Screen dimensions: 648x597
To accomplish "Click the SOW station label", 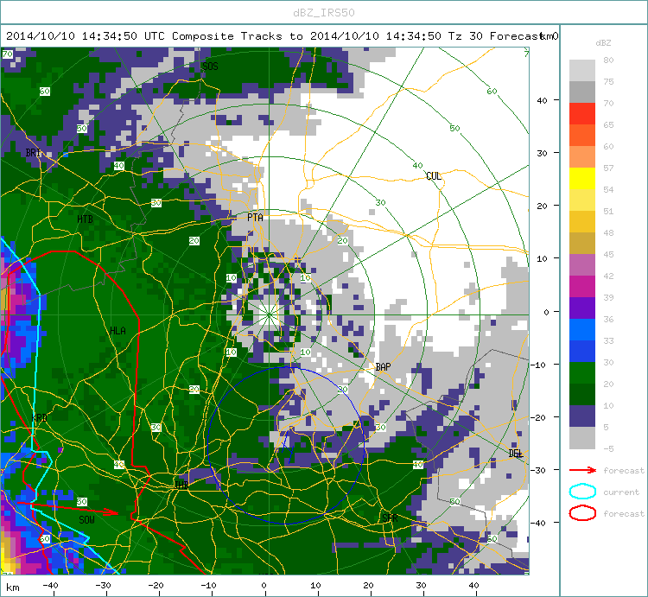I will [x=86, y=520].
